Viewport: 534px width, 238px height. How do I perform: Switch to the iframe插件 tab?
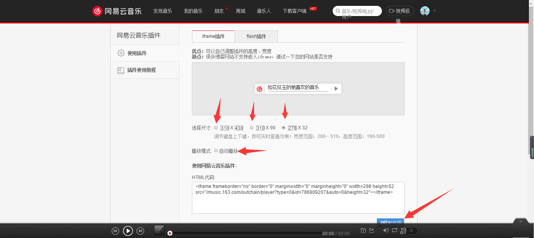213,36
